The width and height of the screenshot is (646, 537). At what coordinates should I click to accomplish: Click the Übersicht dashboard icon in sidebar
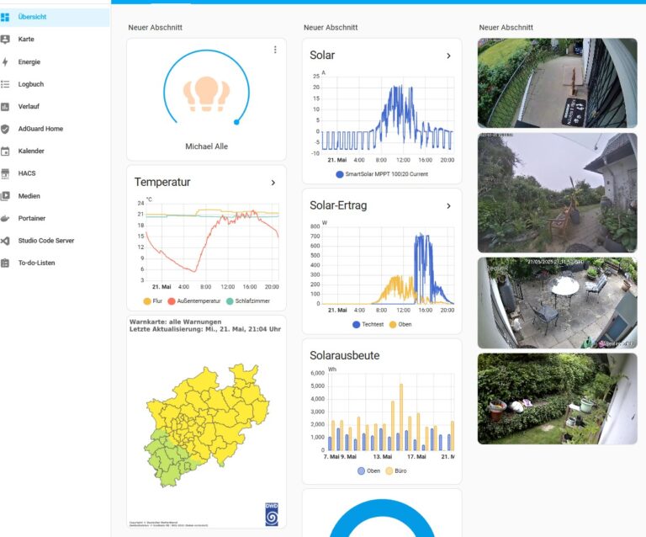[x=5, y=17]
